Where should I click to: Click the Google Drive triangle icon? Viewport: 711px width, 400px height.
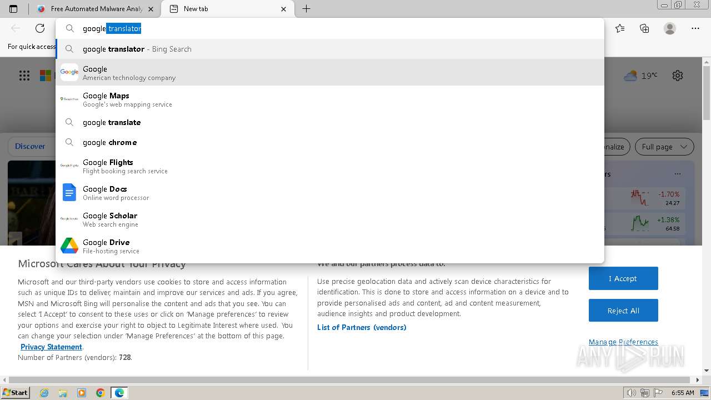(x=69, y=246)
